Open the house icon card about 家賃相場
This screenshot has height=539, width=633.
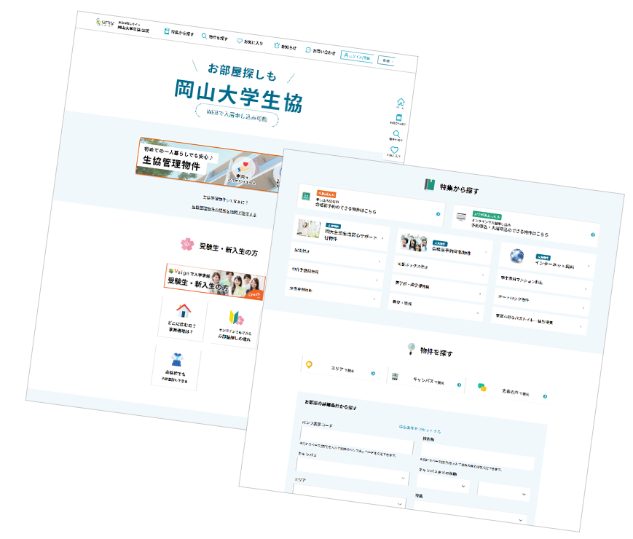tap(181, 319)
